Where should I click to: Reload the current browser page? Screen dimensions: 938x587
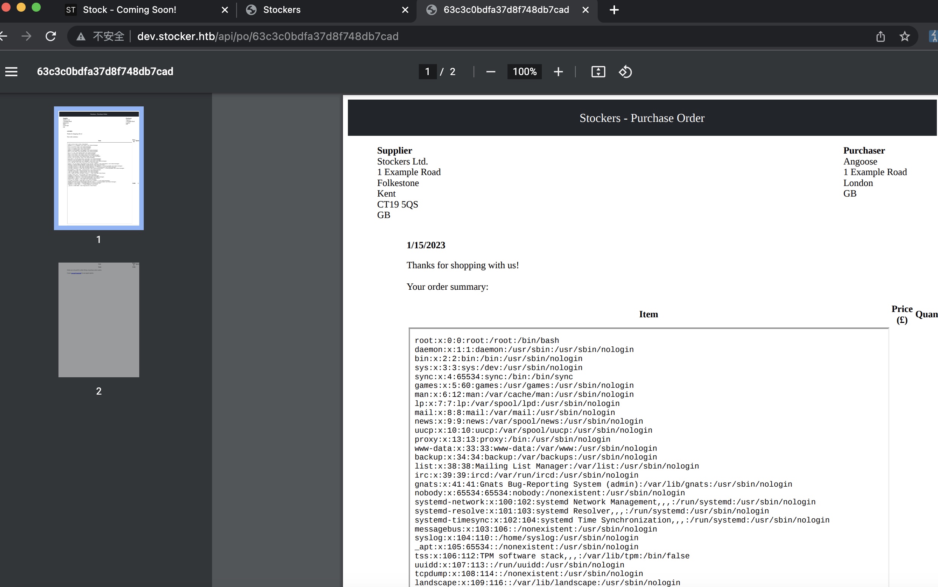(51, 37)
